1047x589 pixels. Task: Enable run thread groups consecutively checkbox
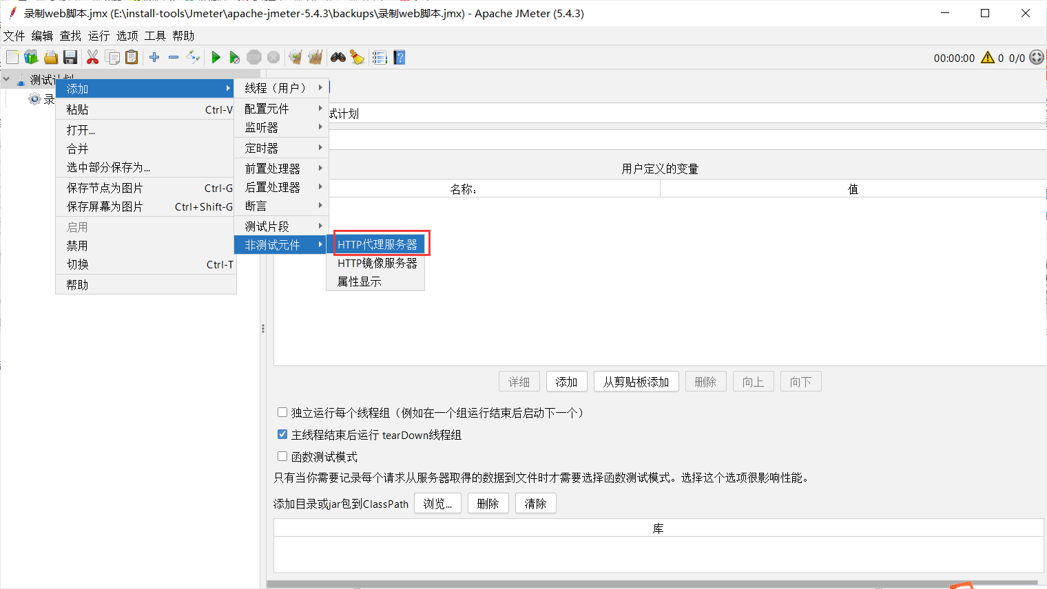pyautogui.click(x=282, y=413)
